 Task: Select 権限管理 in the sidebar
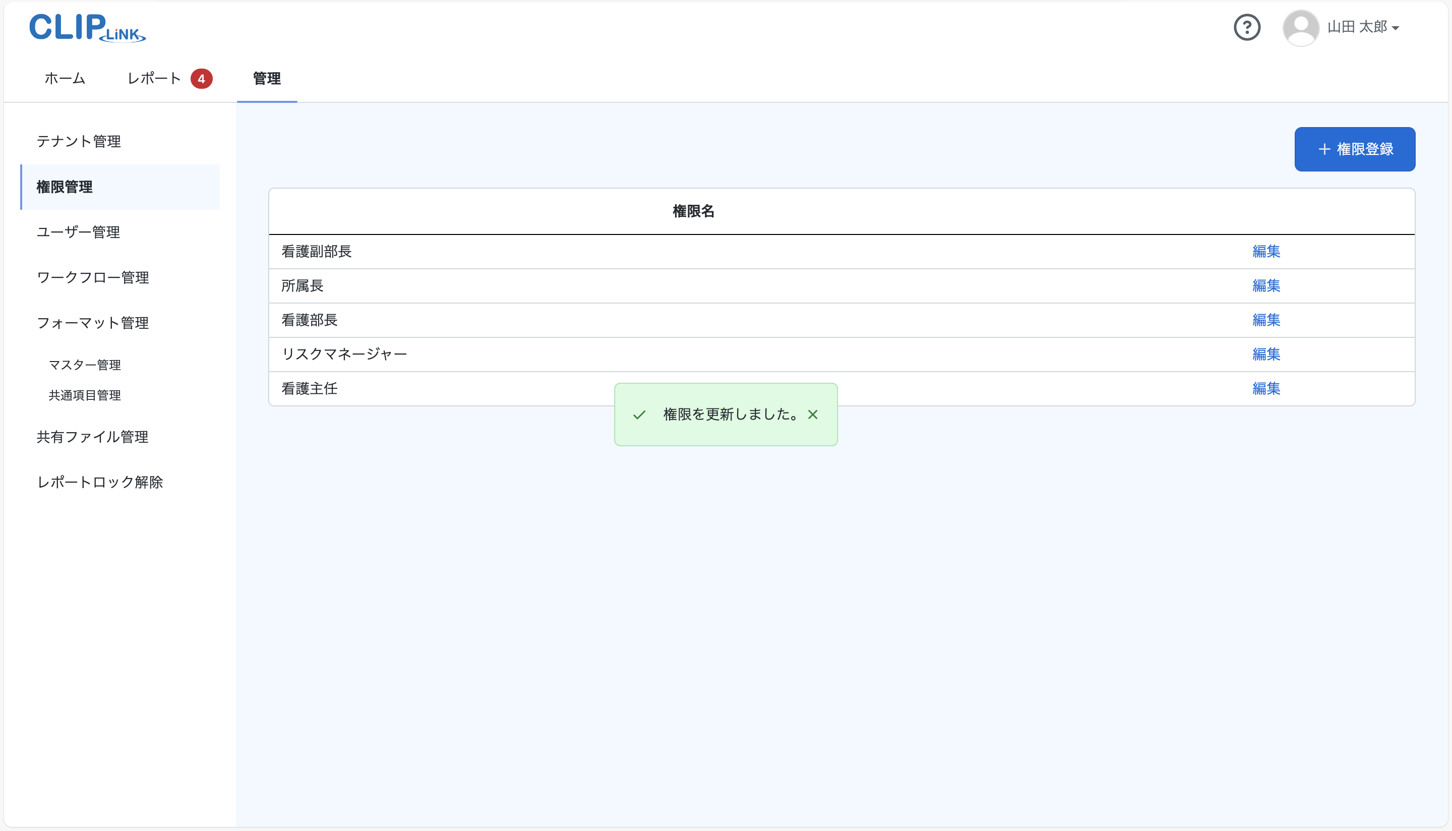[64, 187]
